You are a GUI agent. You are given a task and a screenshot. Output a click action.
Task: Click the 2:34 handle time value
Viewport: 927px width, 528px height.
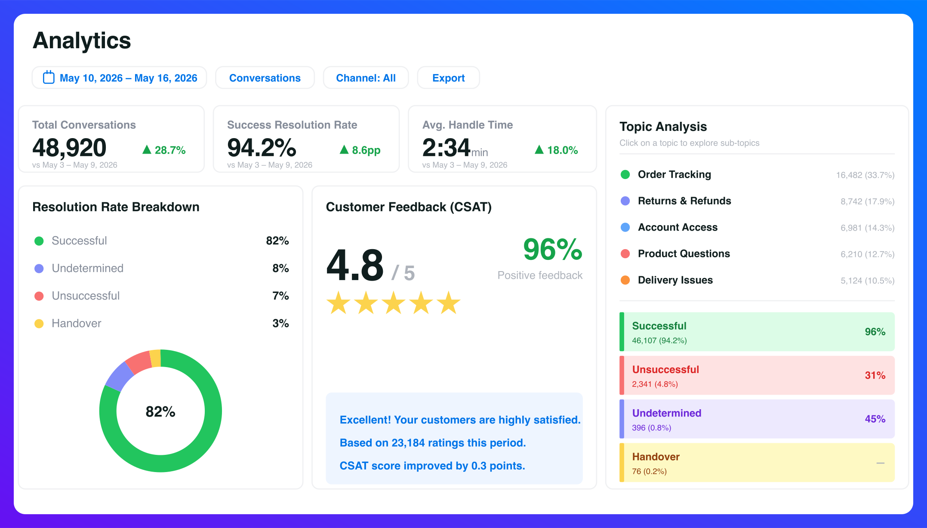[446, 148]
